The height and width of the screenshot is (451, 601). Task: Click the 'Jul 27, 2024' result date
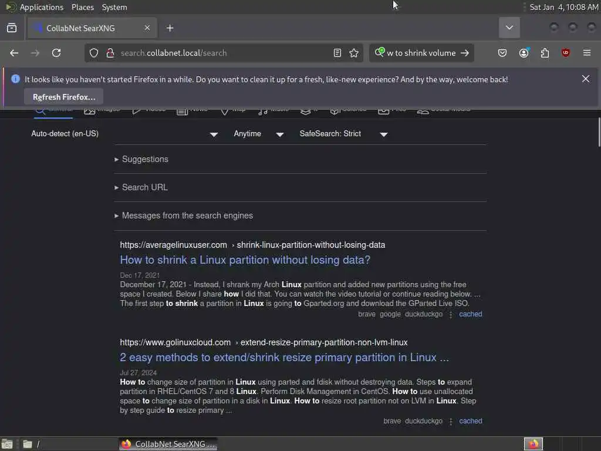(139, 373)
